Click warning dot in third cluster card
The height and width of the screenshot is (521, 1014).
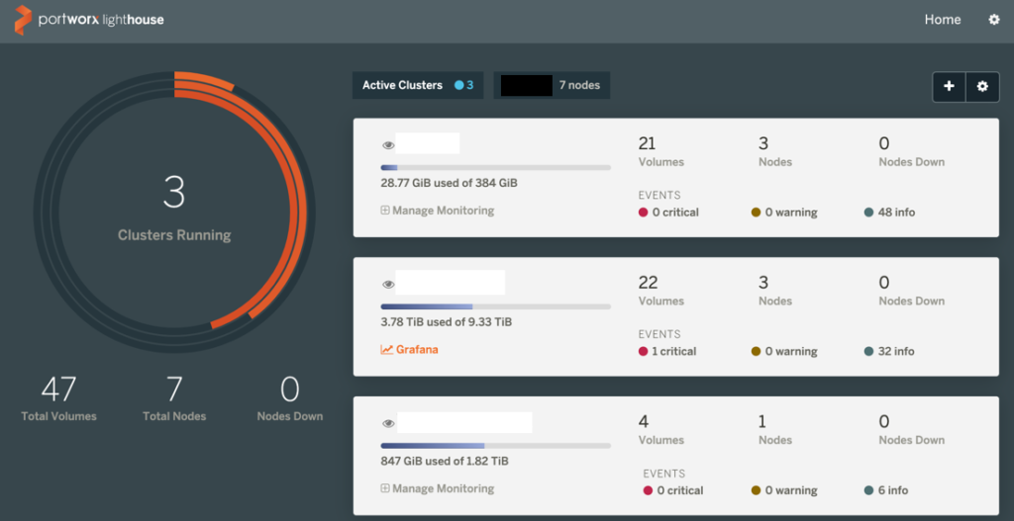(x=756, y=490)
